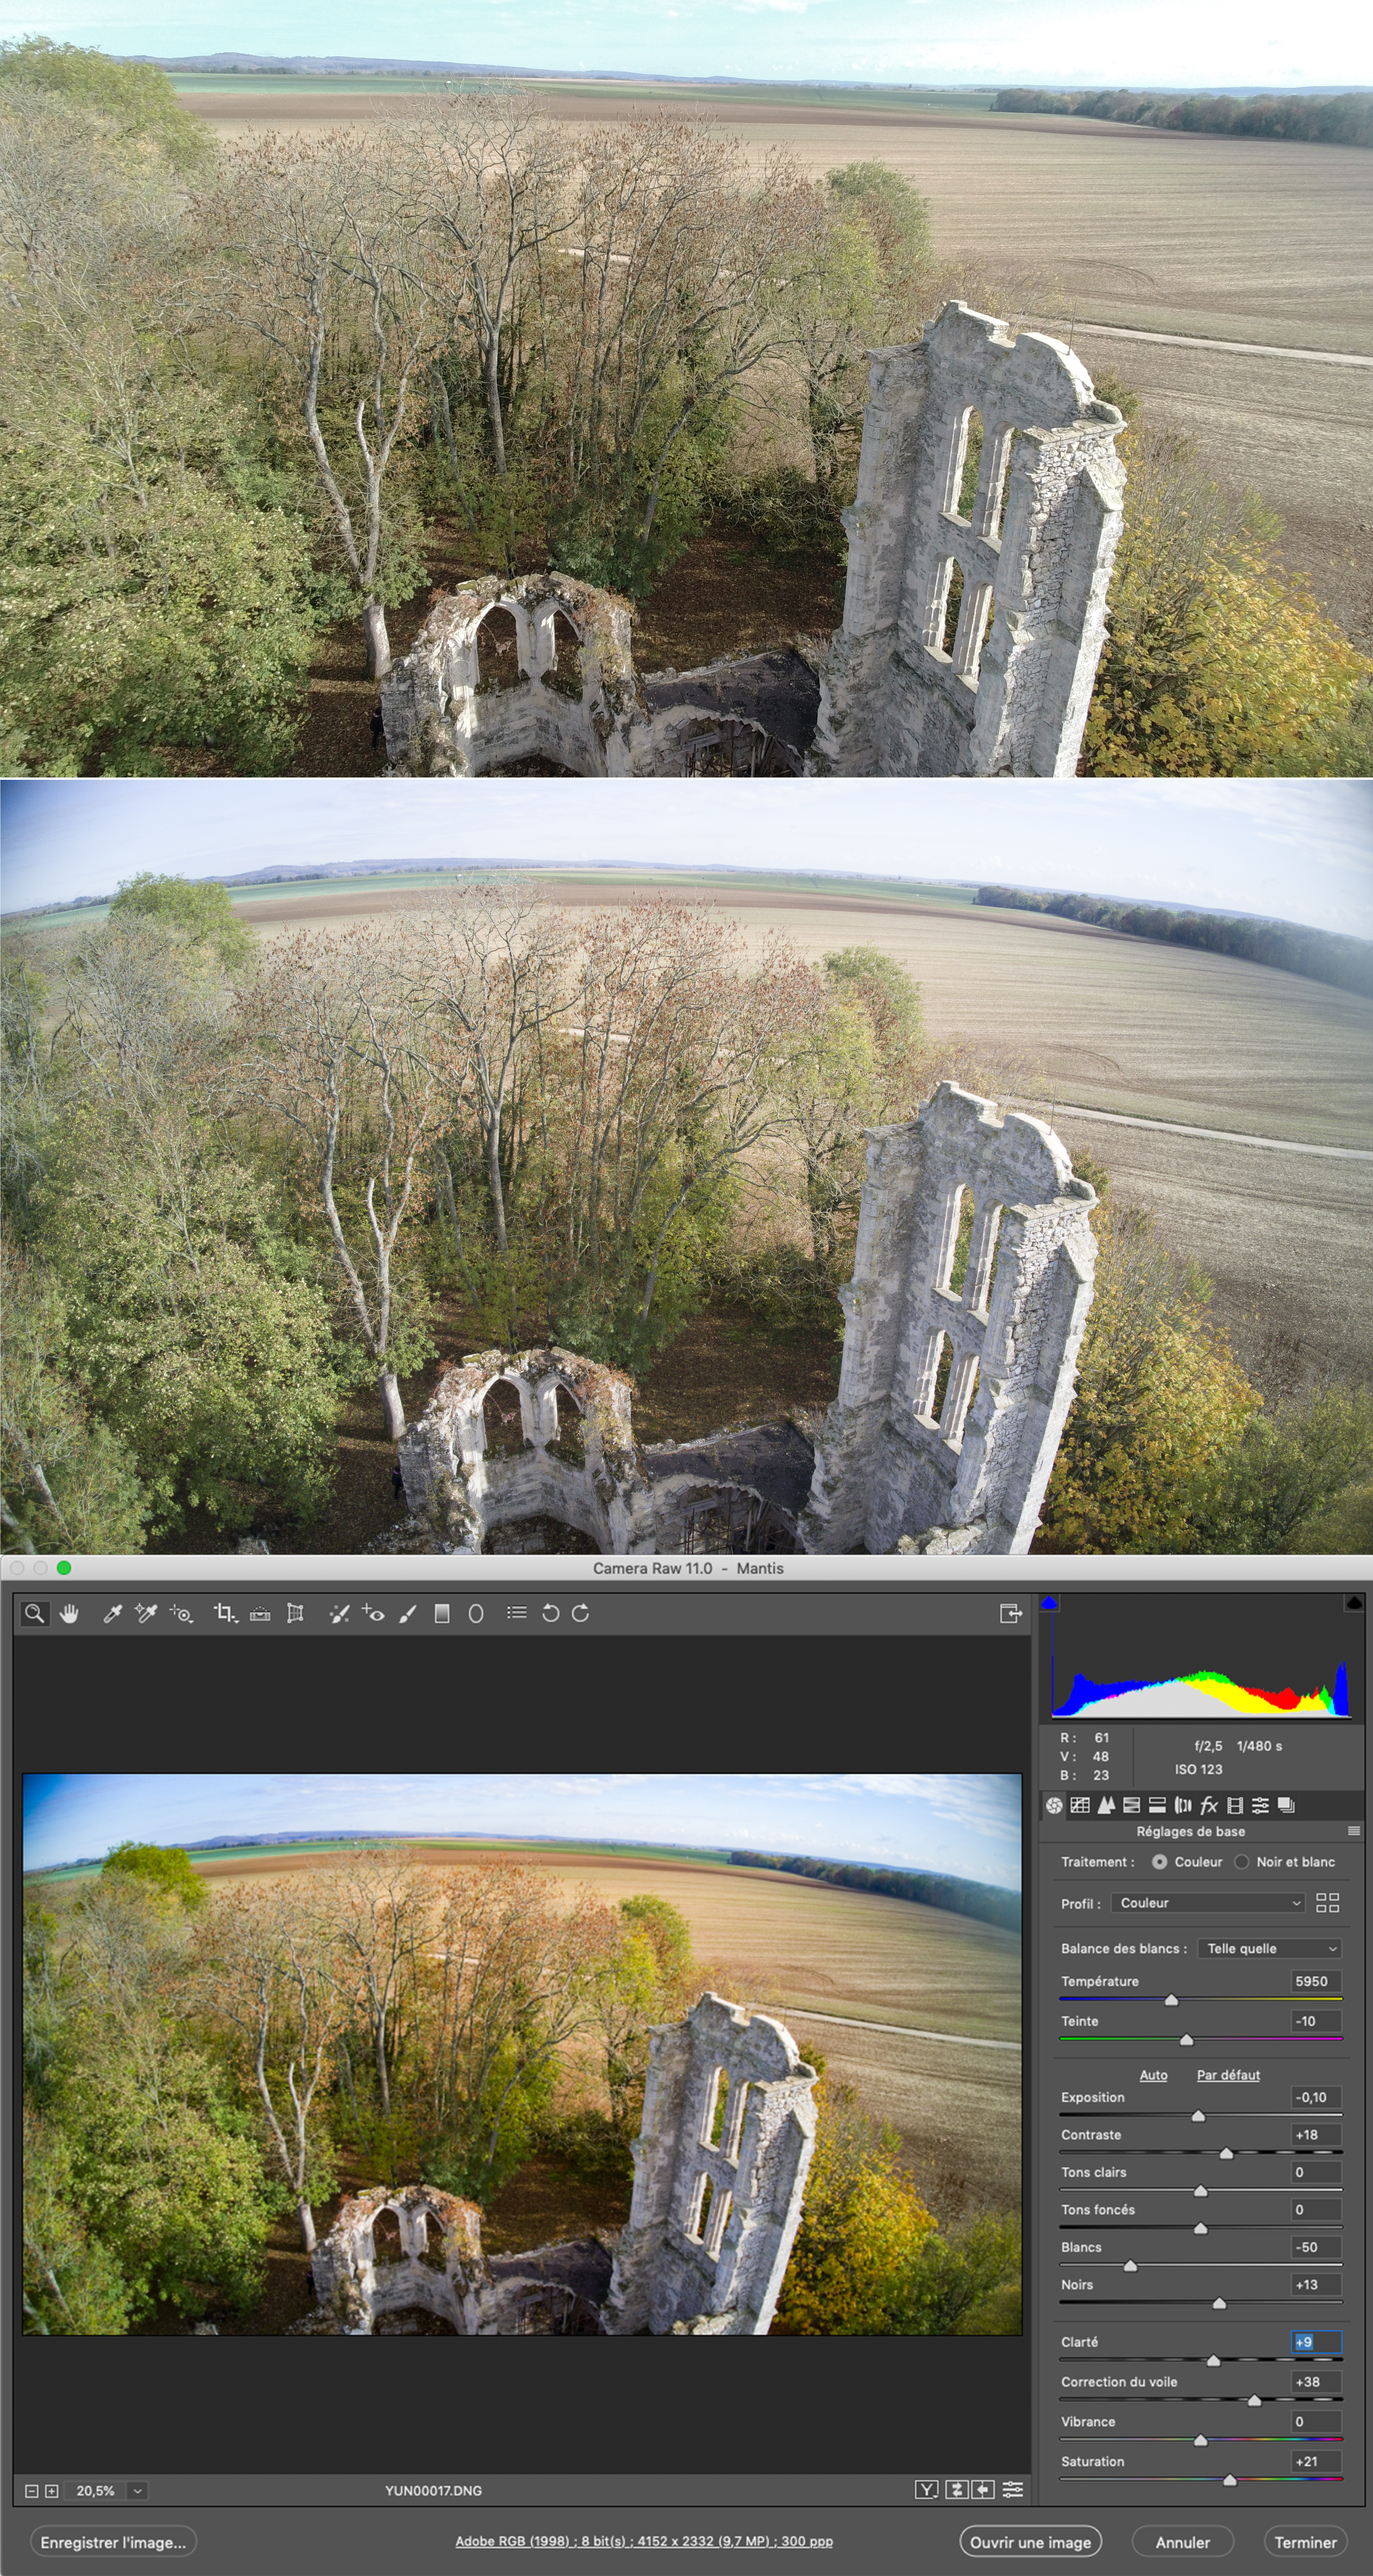Open the Calibration panel tab

1235,1805
